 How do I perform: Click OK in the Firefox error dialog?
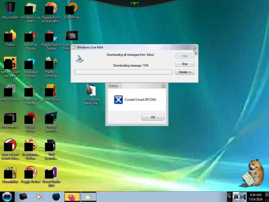[153, 117]
